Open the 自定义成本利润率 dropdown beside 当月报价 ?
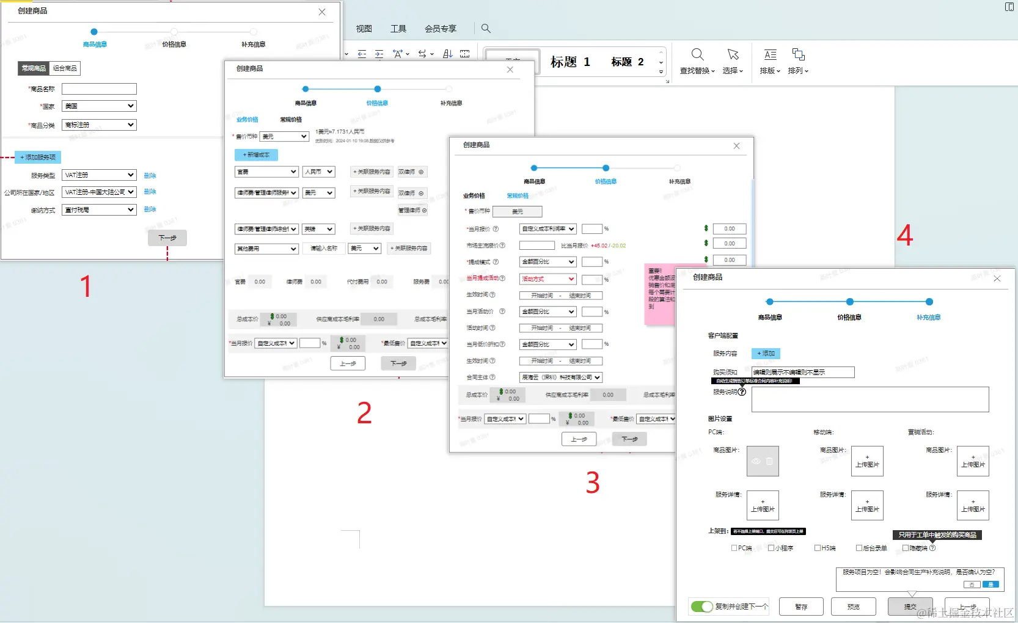 coord(547,229)
